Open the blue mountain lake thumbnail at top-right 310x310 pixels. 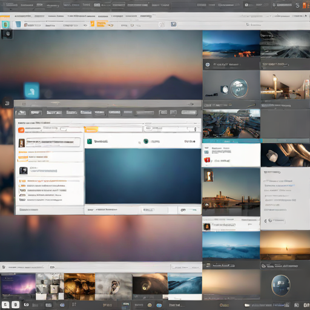(231, 44)
